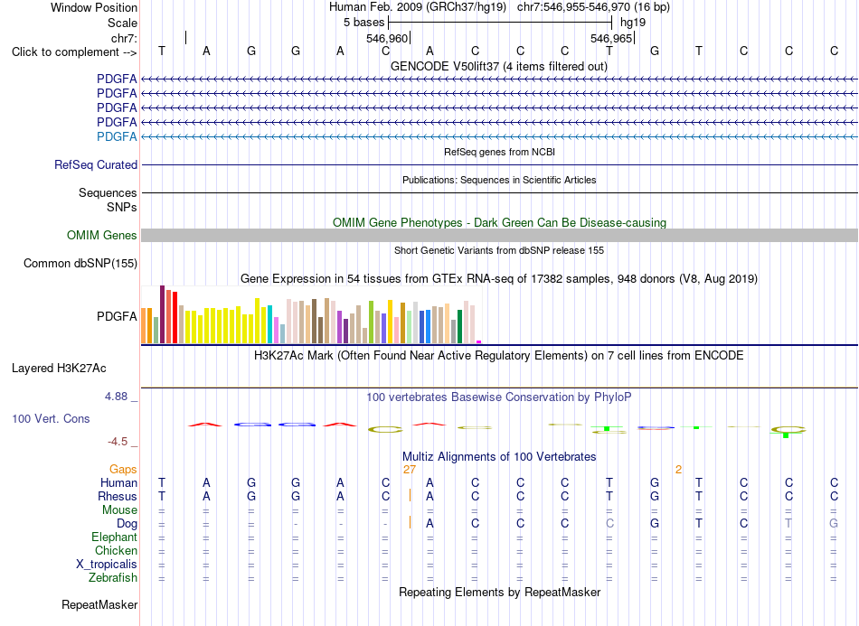This screenshot has width=859, height=626.
Task: Click '100 vertebrates Basewise Conservation by PhyloP' title
Action: click(499, 397)
